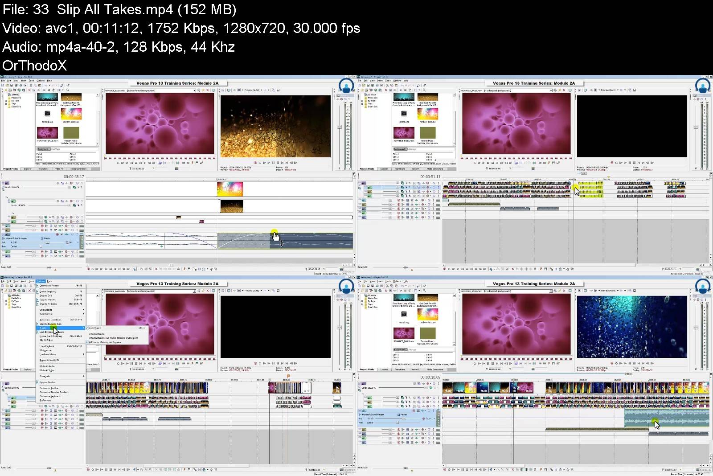
Task: Click timeline Record icon in the Options-menu frame
Action: point(88,469)
